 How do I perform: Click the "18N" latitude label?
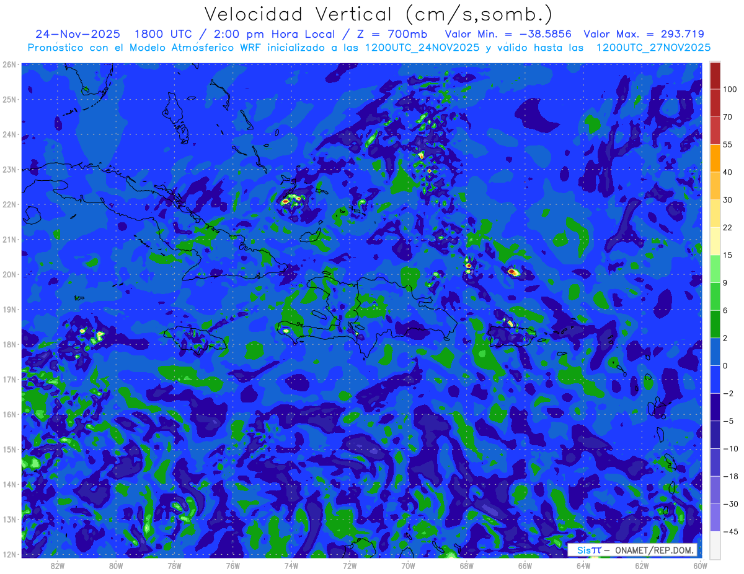click(x=9, y=344)
